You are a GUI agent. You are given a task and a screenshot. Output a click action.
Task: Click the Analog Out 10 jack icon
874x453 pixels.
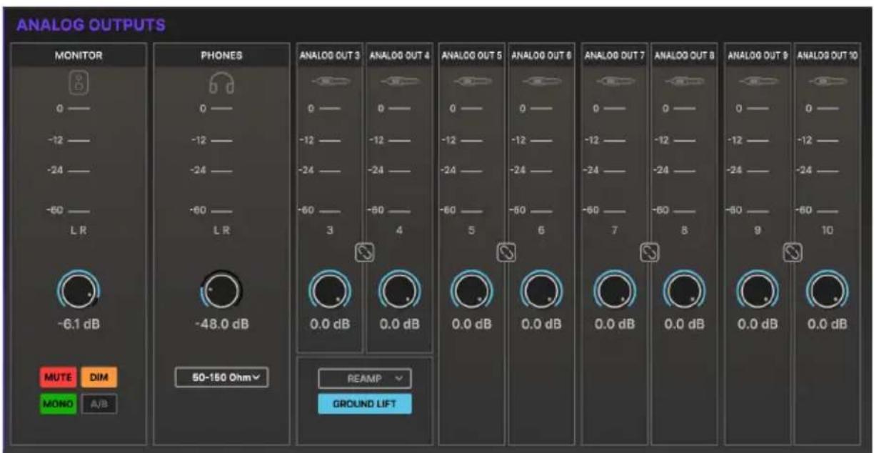click(828, 83)
